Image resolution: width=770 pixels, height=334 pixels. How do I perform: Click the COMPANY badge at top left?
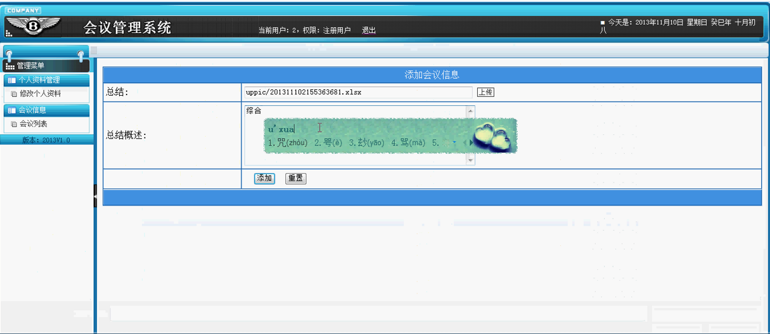click(x=23, y=10)
